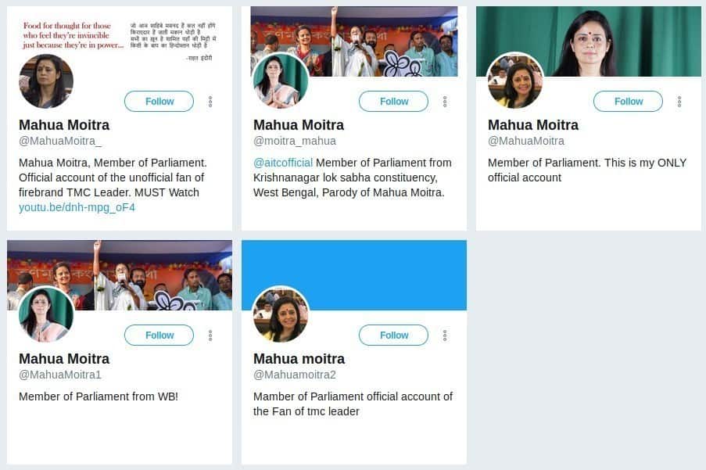Open more options for @MahuaMoitra1 card
Viewport: 706px width, 470px height.
tap(210, 335)
